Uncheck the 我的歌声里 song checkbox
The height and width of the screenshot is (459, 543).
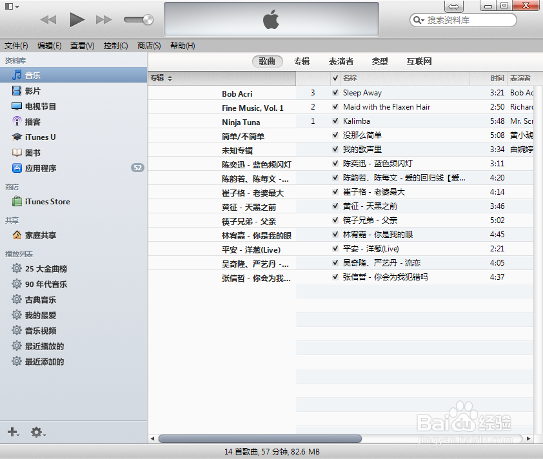[335, 149]
